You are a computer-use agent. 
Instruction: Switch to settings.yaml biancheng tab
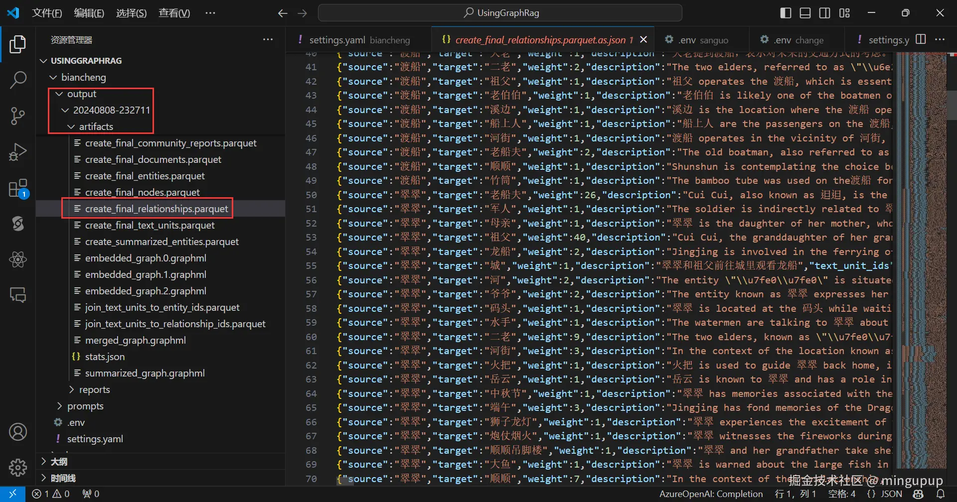click(359, 40)
